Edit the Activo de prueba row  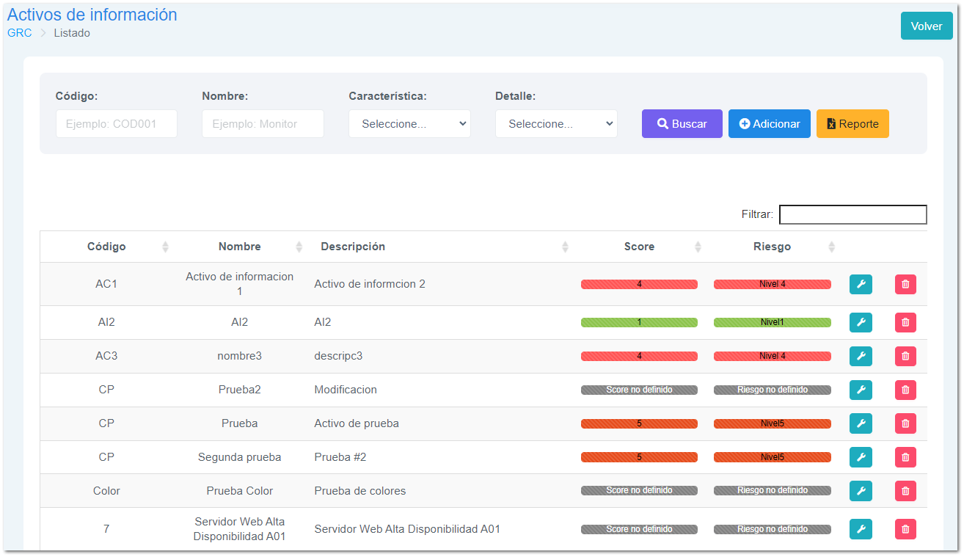(861, 423)
